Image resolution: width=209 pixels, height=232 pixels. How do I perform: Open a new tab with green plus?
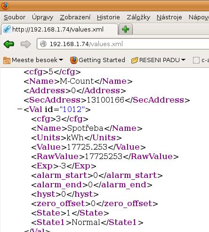coord(126,29)
